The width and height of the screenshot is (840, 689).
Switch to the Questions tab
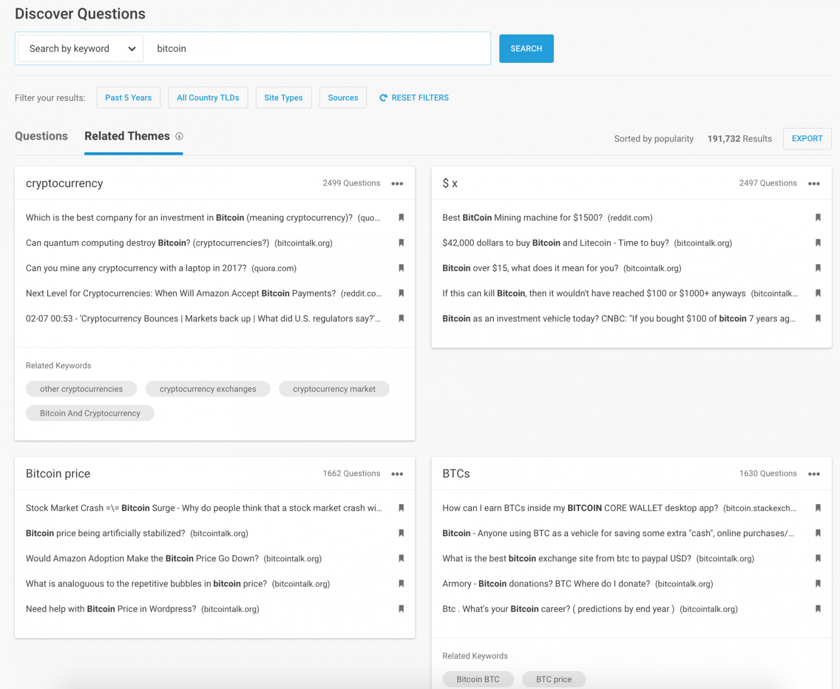pos(42,136)
